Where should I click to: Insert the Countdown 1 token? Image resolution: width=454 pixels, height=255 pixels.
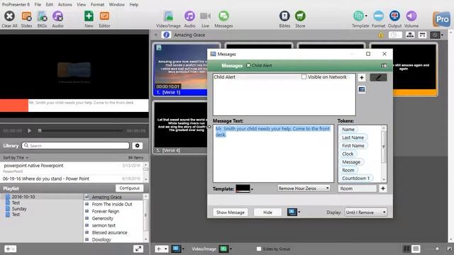pyautogui.click(x=356, y=178)
